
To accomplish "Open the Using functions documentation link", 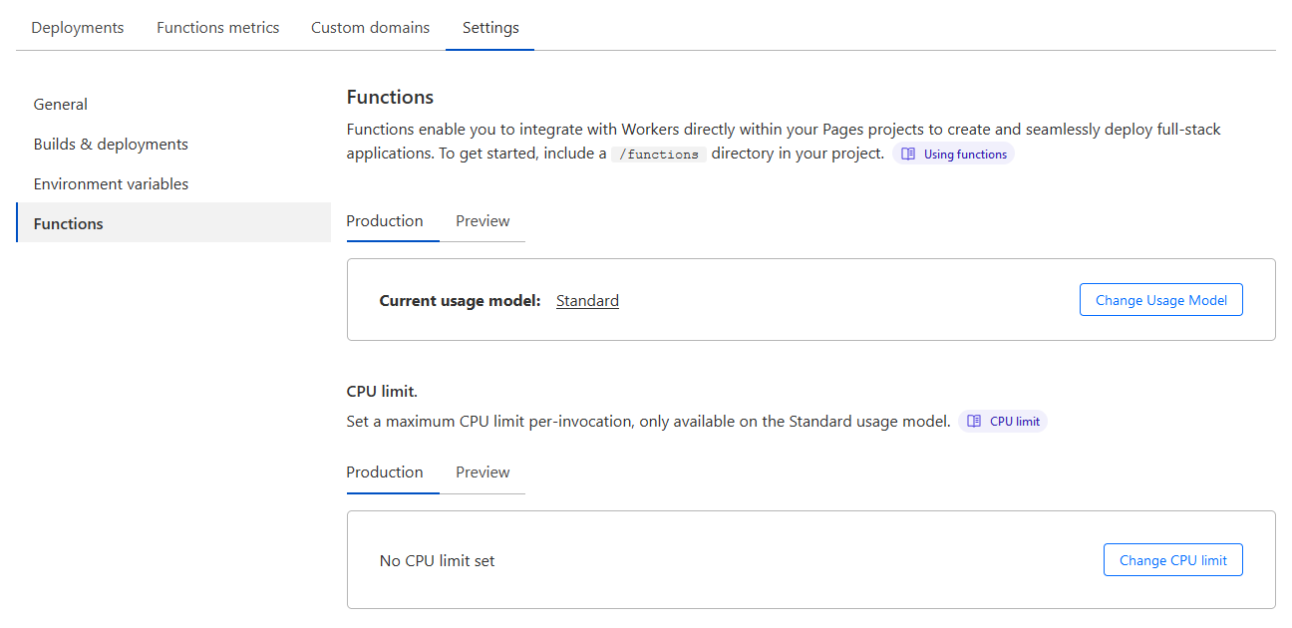I will (964, 155).
